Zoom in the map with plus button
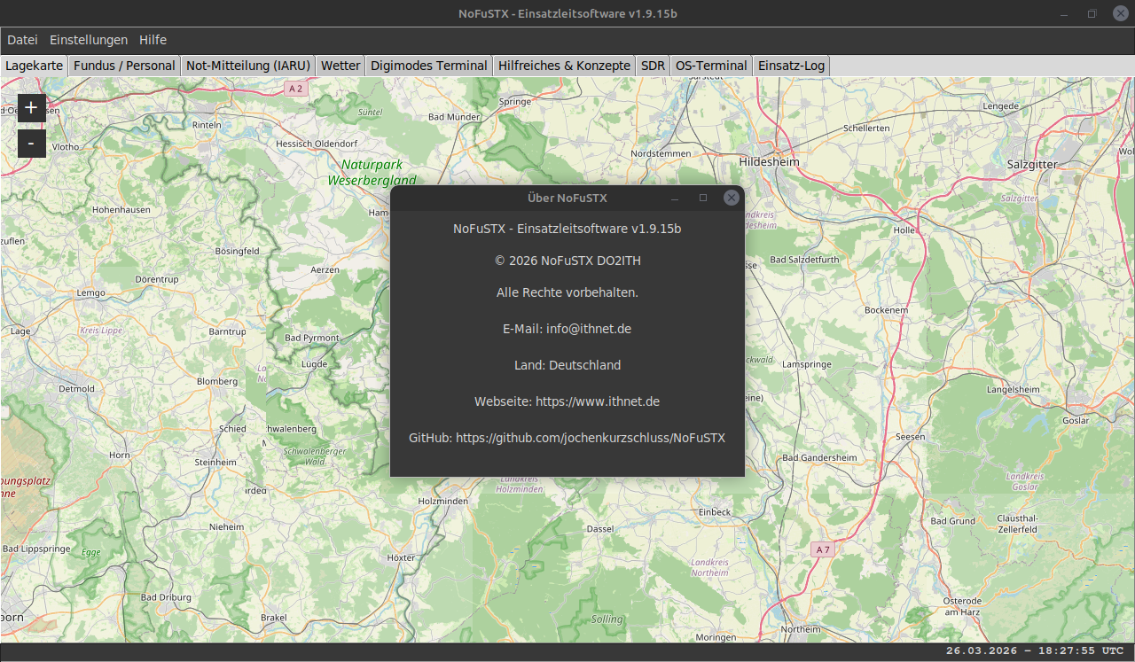 click(31, 107)
